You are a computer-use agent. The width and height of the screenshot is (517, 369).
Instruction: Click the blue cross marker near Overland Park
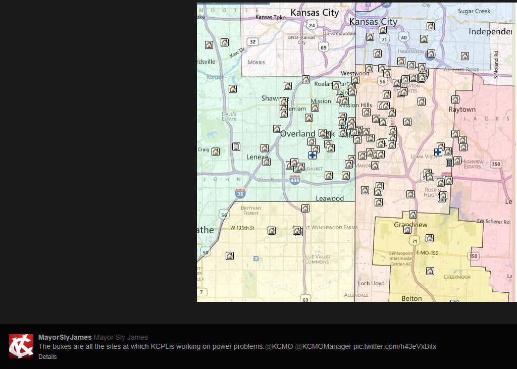point(312,155)
